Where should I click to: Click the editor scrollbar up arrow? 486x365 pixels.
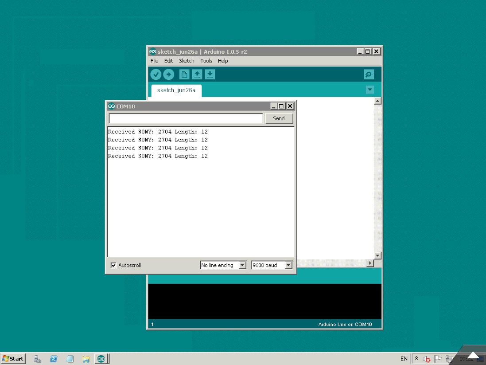pos(377,101)
